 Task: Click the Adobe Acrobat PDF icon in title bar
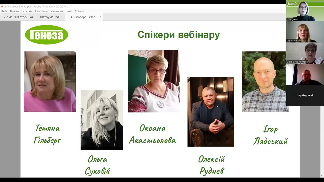pos(2,7)
